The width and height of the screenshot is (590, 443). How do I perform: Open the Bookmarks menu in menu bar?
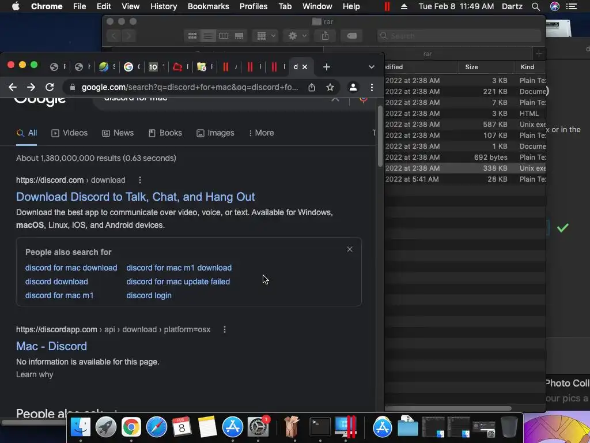point(209,6)
